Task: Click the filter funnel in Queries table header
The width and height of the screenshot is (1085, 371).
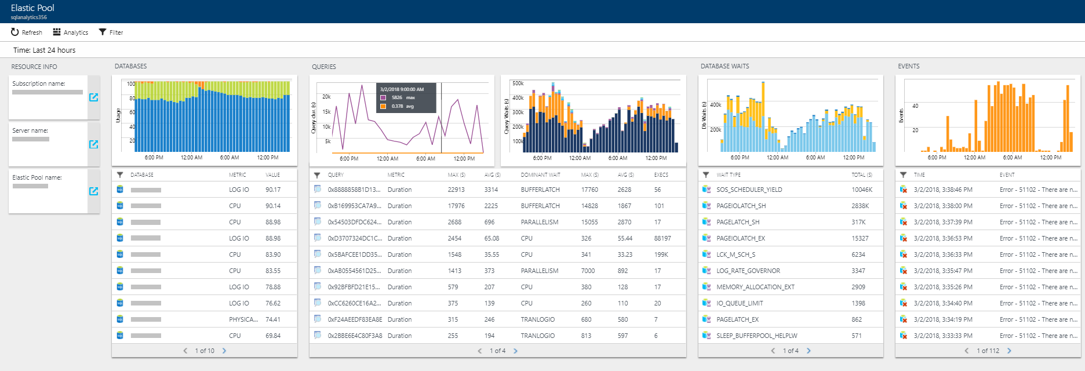Action: pos(317,174)
